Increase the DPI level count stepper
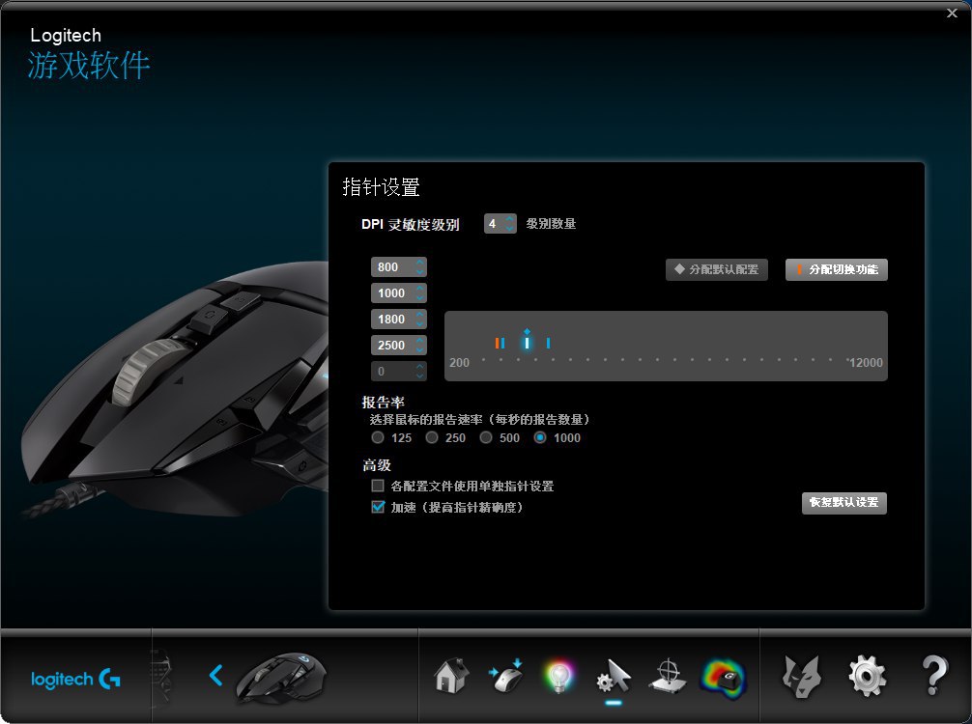 pos(509,219)
